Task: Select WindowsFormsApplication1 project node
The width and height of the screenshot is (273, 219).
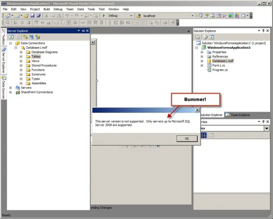Action: 229,47
